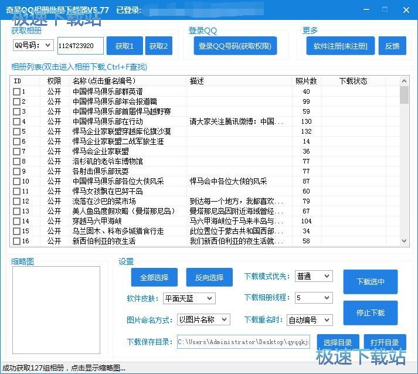The width and height of the screenshot is (418, 374).
Task: Select album 洛杉矶的老爷车博物馆
Action: (108, 161)
